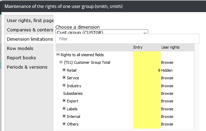Select the Retail tree item label
The image size is (206, 131).
point(72,70)
